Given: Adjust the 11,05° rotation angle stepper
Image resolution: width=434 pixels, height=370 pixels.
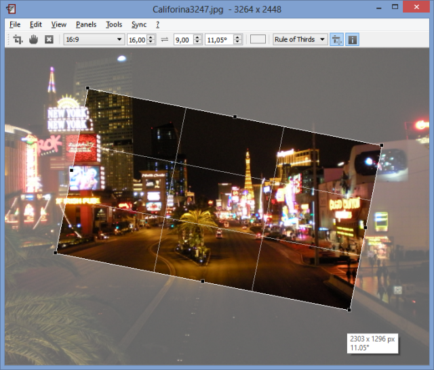Looking at the screenshot, I should pos(237,39).
